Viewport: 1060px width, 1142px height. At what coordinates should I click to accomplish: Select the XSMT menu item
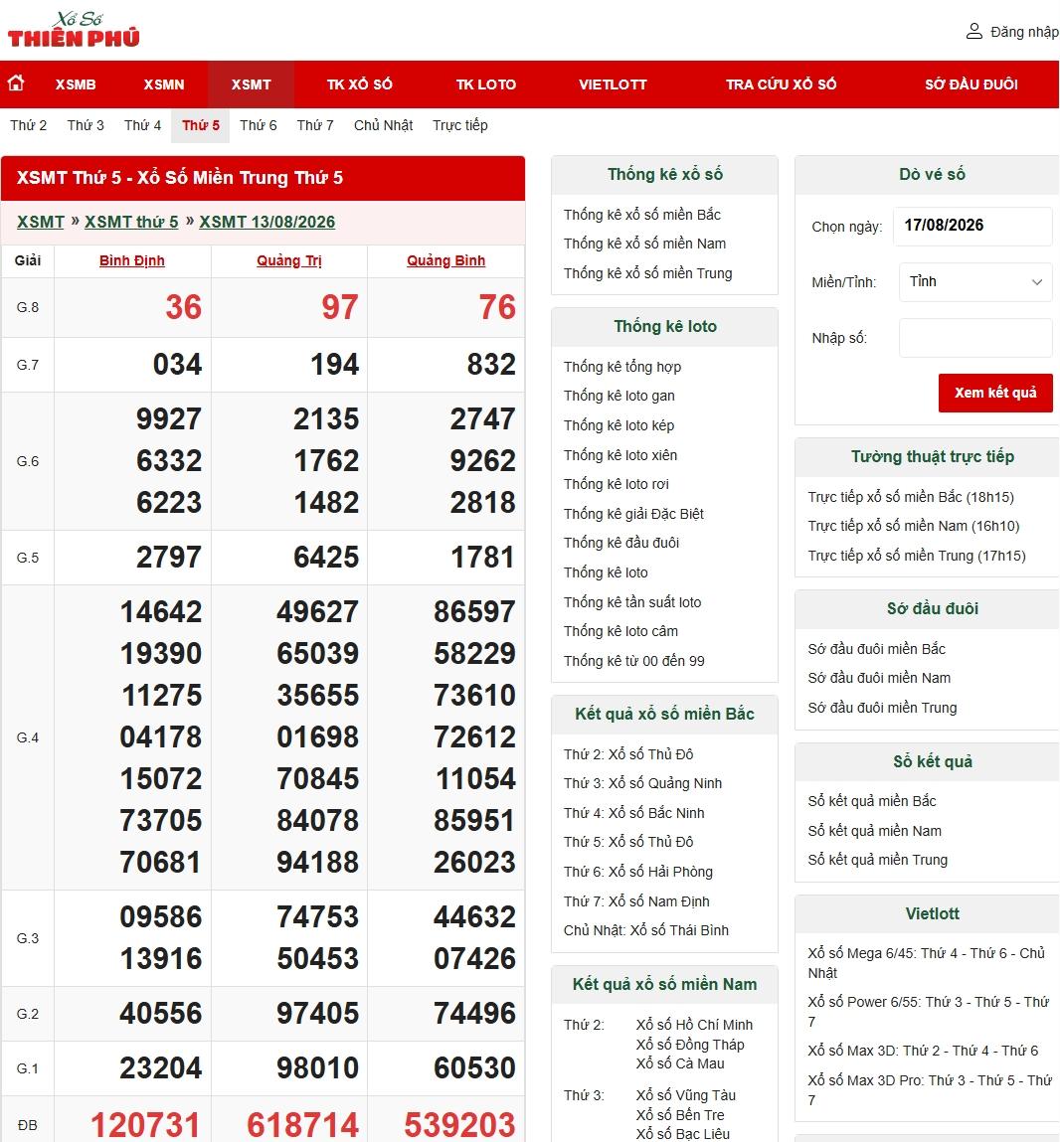252,84
